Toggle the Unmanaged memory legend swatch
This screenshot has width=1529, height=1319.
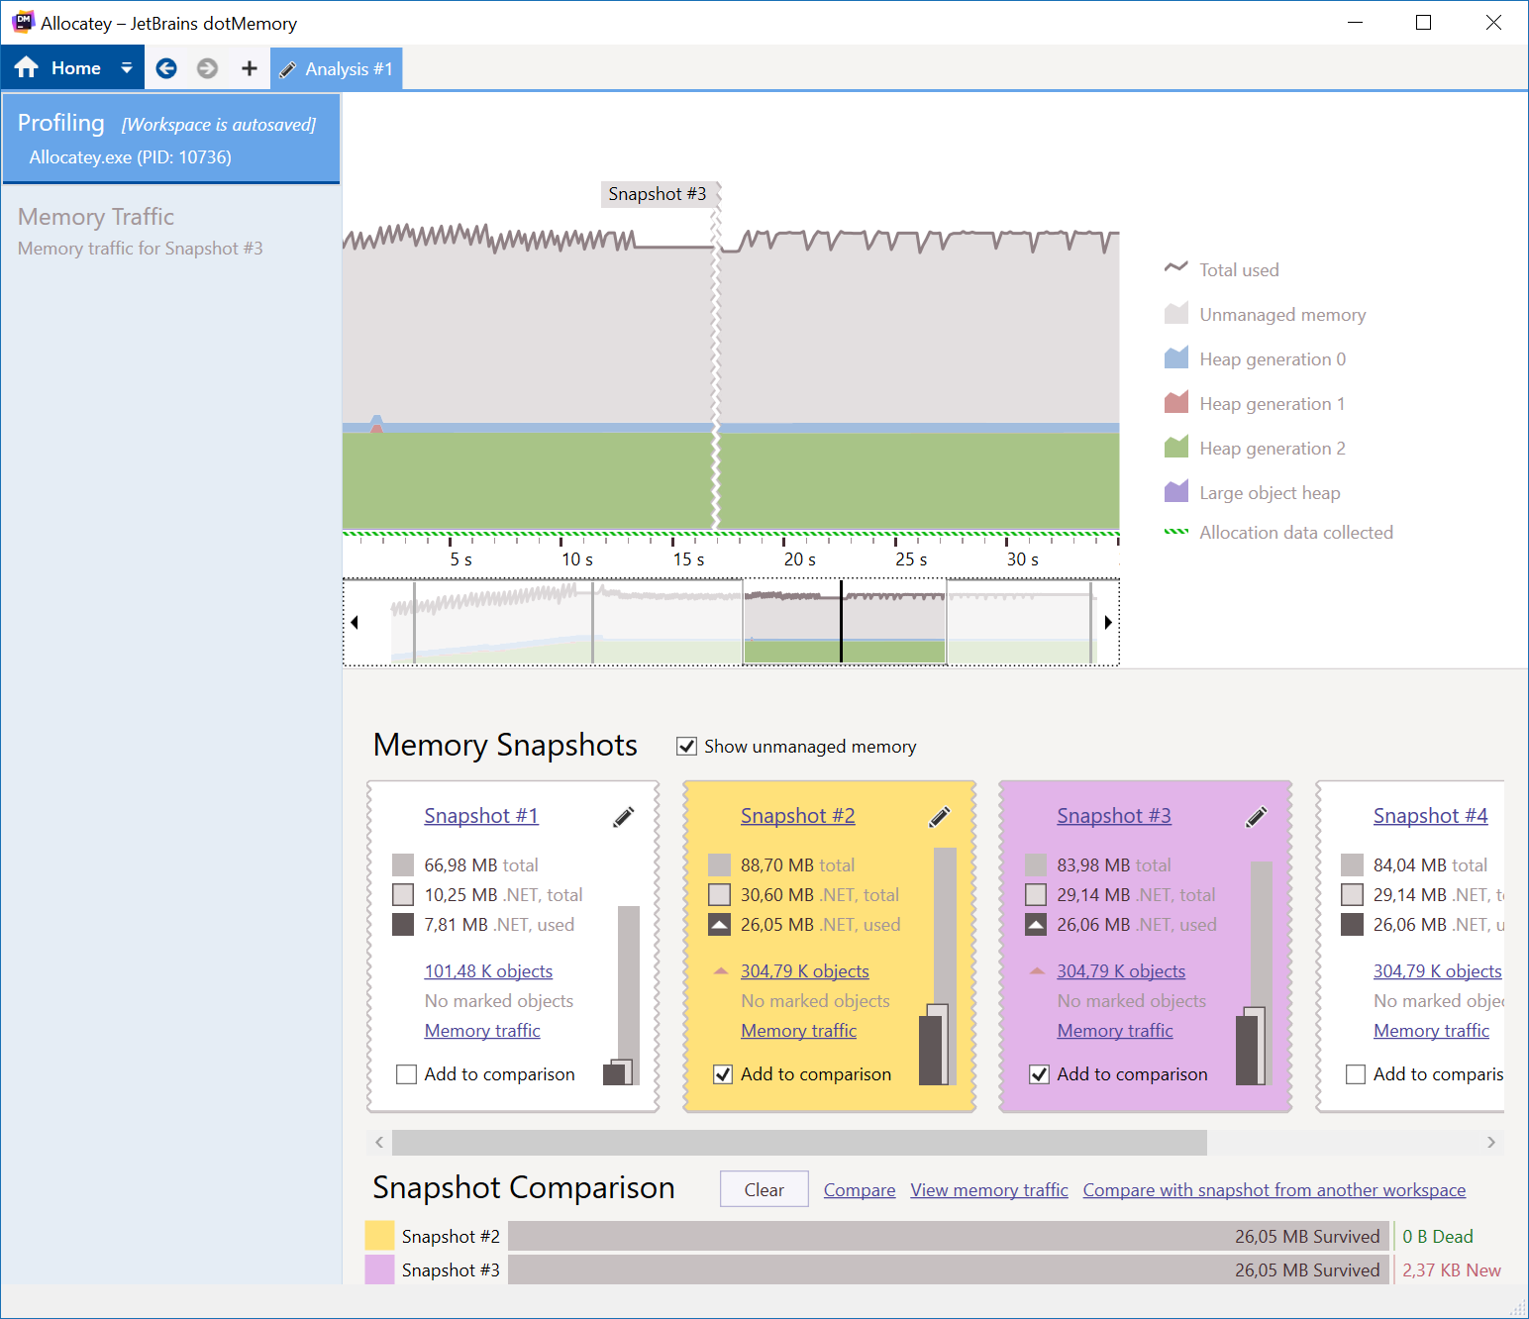1175,314
